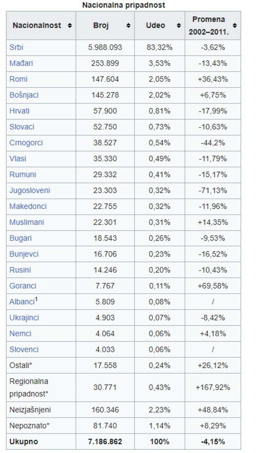
Task: Open the Hrvati article link
Action: click(19, 111)
